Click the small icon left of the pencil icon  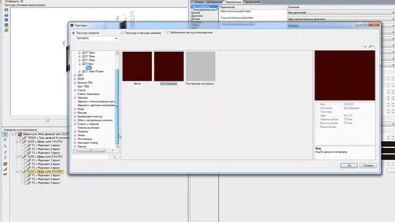coord(365,47)
